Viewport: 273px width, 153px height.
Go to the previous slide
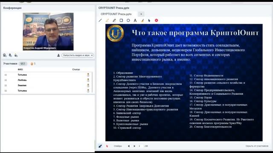pos(129,146)
